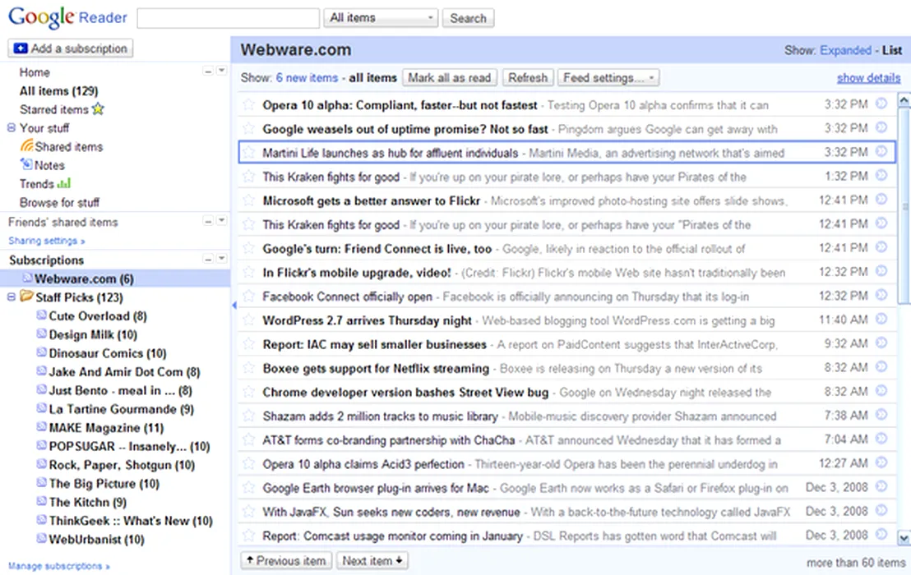Click the star icon beside Starred items
Image resolution: width=911 pixels, height=575 pixels.
click(x=99, y=109)
